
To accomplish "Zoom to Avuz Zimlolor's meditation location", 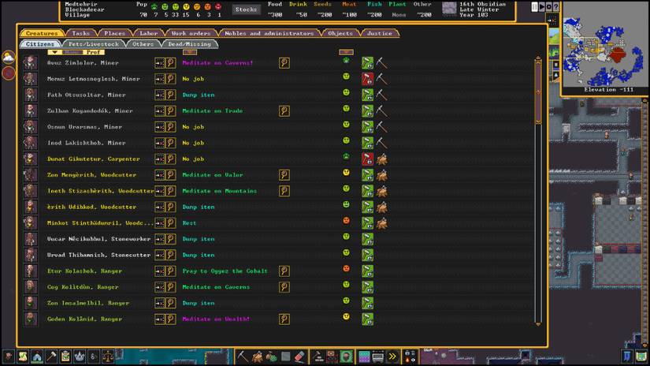I will 284,62.
